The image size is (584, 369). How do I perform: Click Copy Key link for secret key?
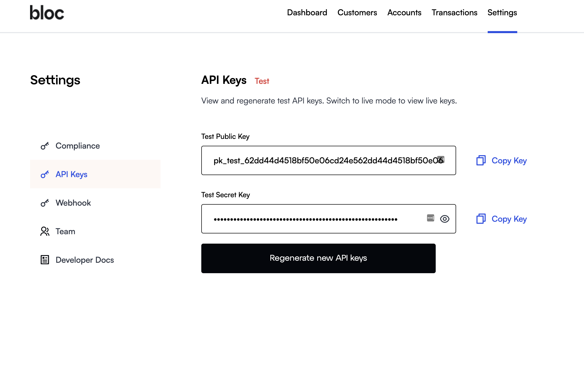(509, 219)
